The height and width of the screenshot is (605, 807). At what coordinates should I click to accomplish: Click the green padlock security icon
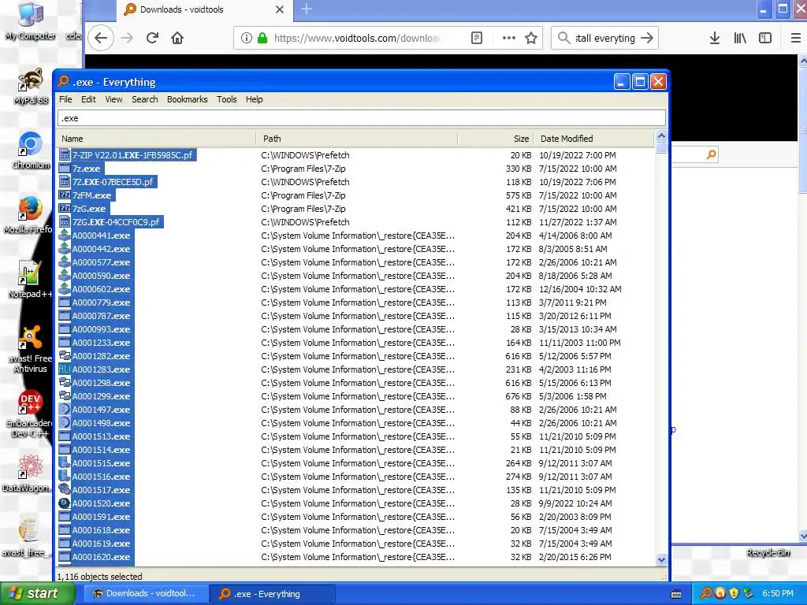(x=262, y=38)
